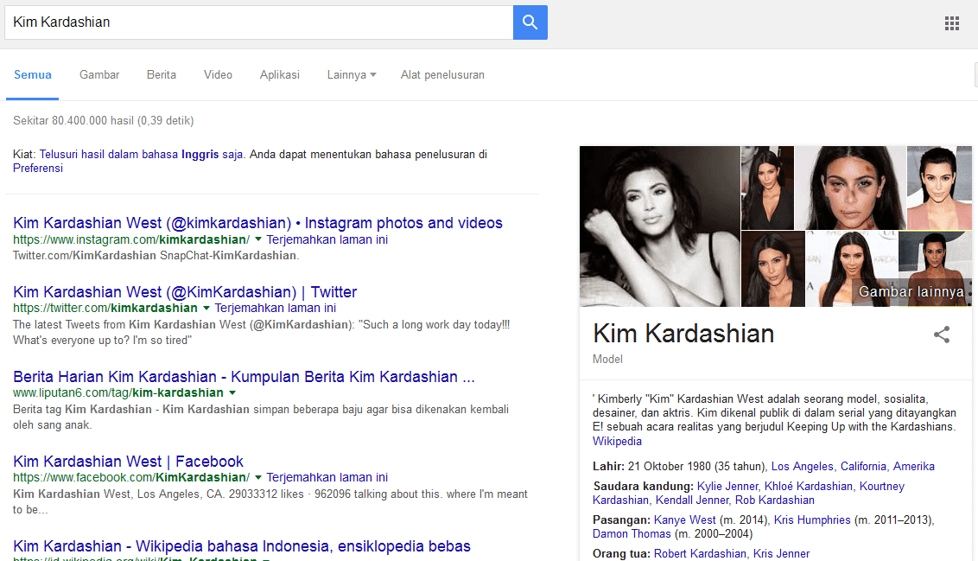Switch to the Video tab
The width and height of the screenshot is (978, 561).
pos(218,75)
